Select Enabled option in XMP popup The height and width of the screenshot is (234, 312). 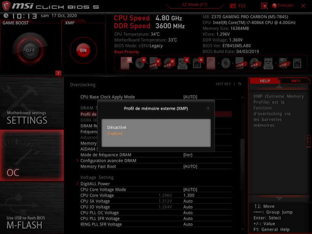point(115,134)
